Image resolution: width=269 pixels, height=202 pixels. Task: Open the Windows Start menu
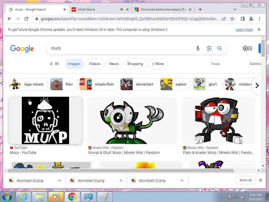7,197
